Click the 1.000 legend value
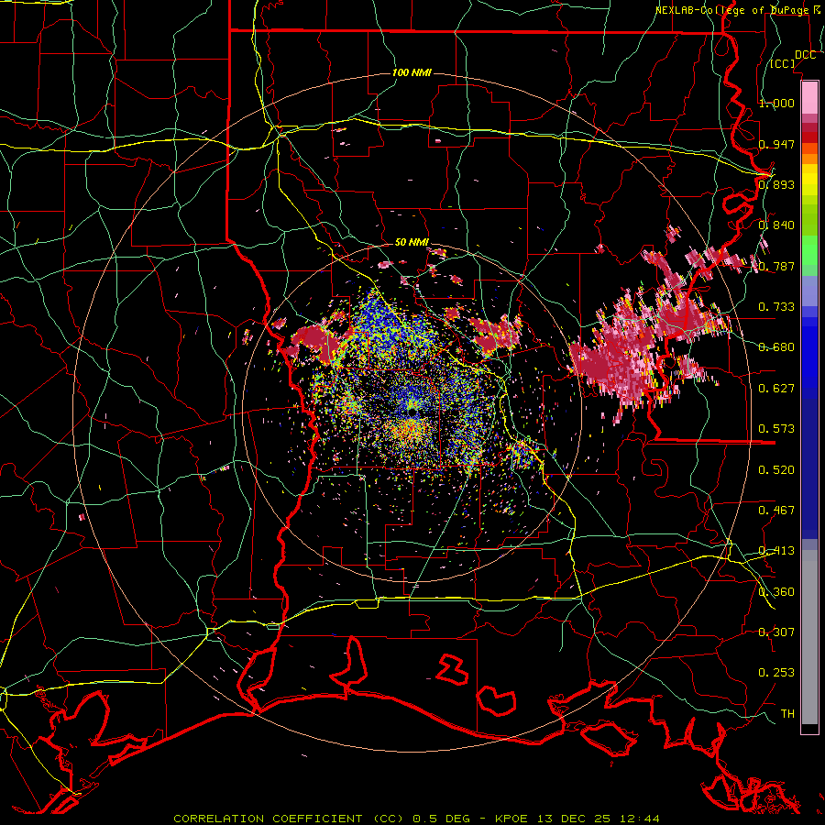The width and height of the screenshot is (825, 825). pyautogui.click(x=776, y=103)
